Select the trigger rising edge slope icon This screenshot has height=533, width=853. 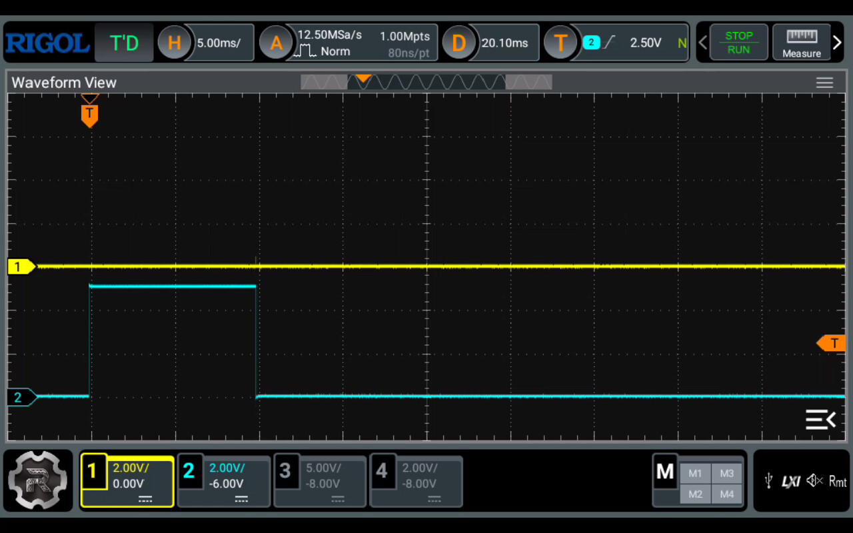tap(609, 43)
